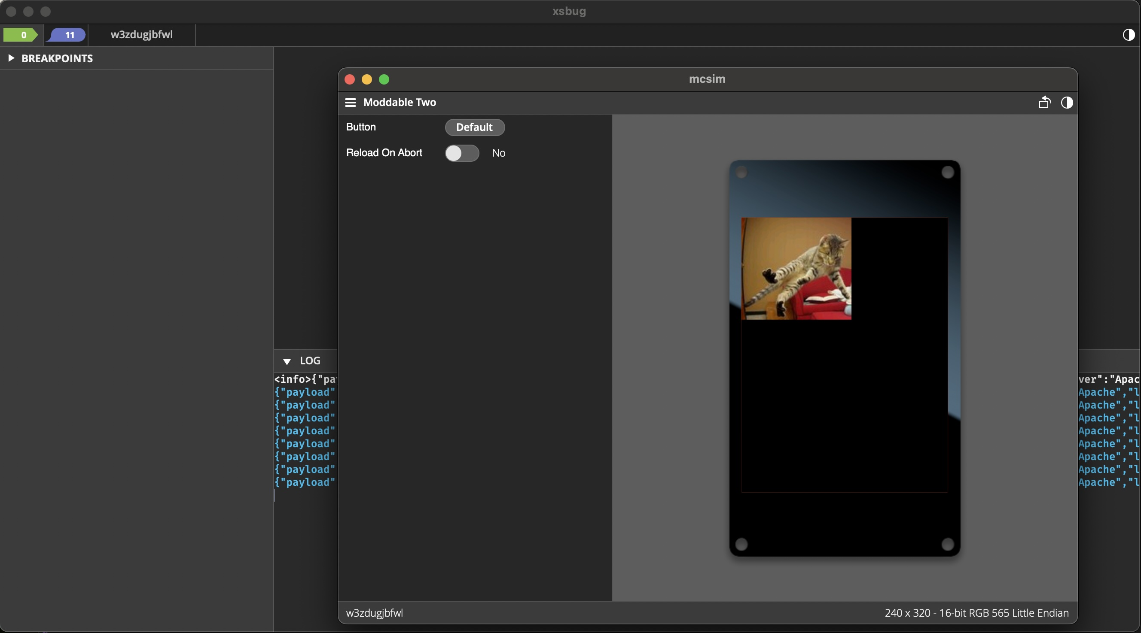Minimize the mcsim window
Screen dimensions: 1141x633
(367, 79)
